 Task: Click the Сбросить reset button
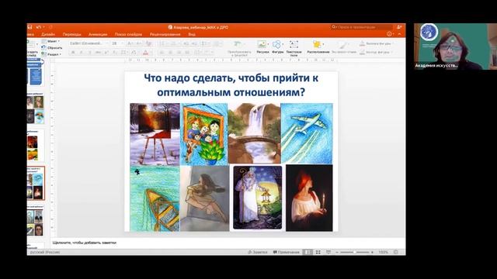52,48
